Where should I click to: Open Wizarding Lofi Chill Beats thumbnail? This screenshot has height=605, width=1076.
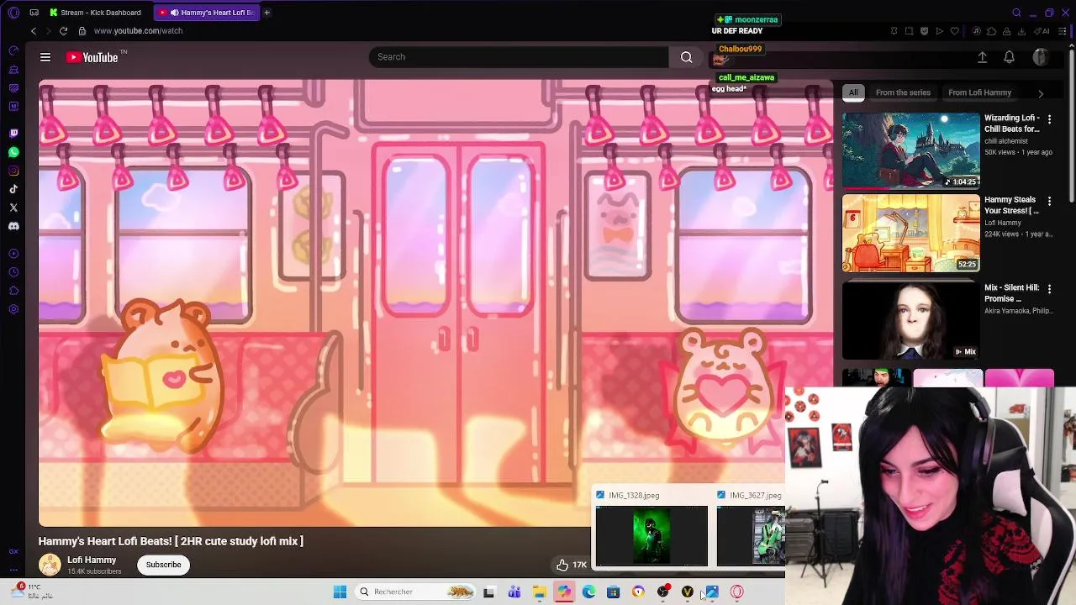[911, 150]
